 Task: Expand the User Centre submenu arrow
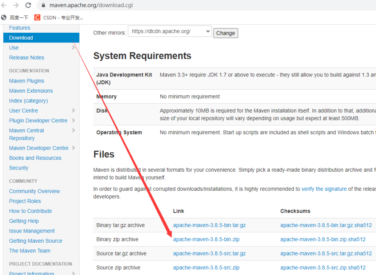[x=74, y=111]
